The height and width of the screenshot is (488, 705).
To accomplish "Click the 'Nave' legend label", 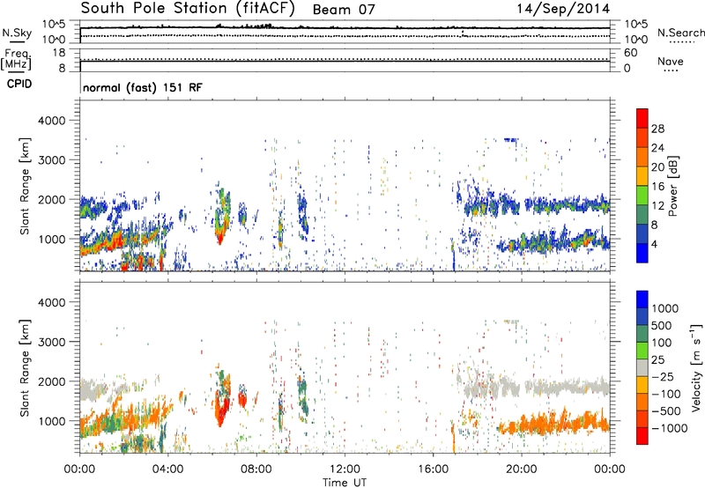I will (671, 62).
